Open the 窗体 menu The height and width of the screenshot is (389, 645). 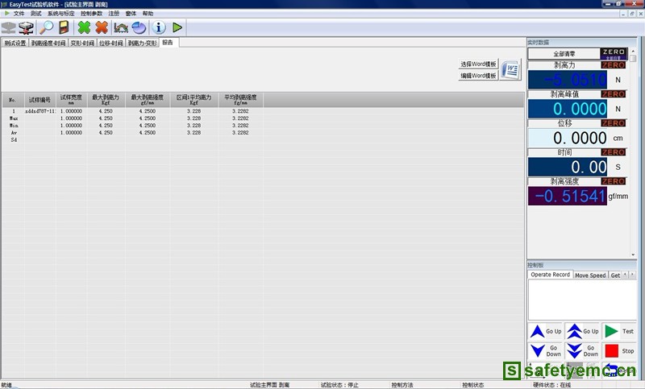(131, 14)
